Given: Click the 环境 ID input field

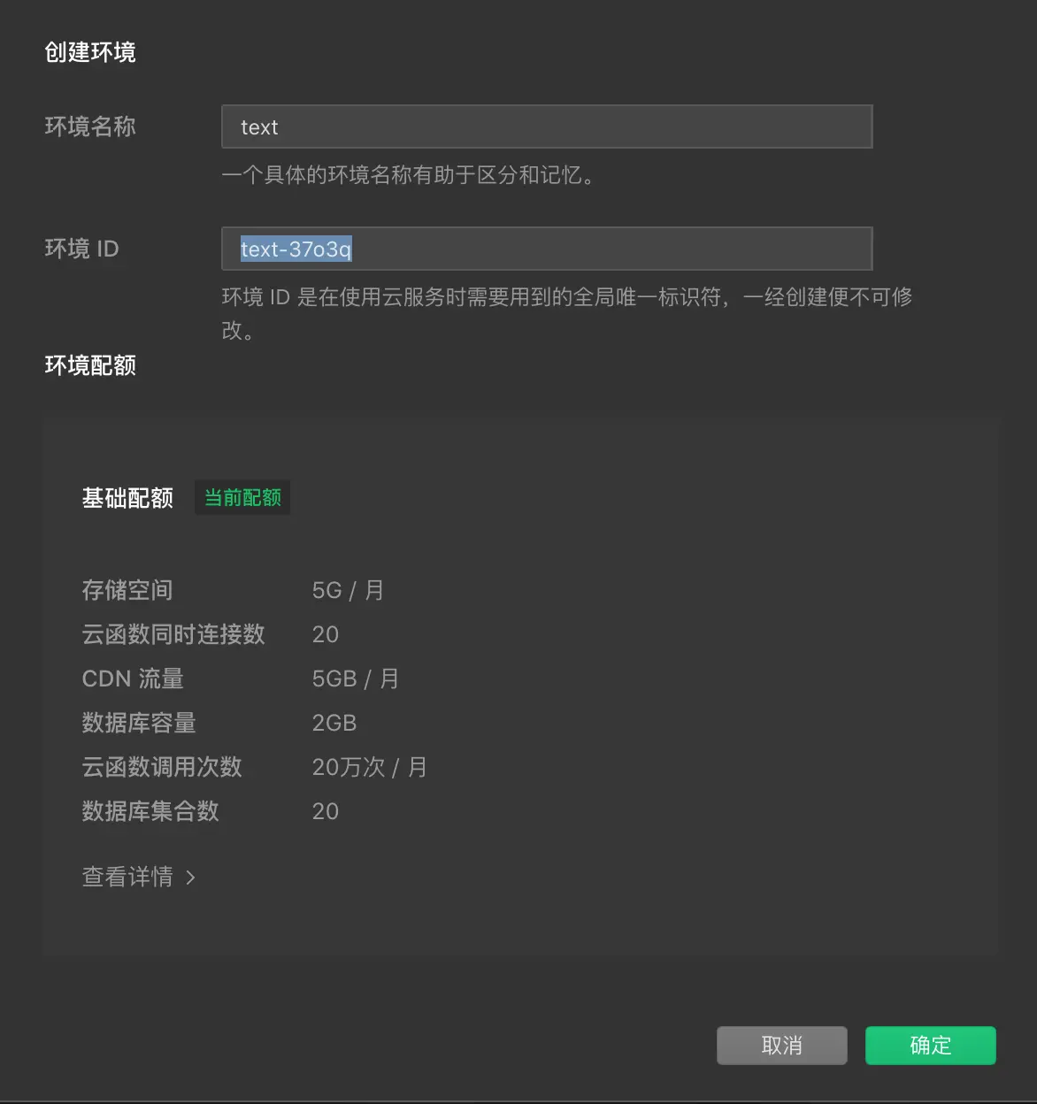Looking at the screenshot, I should 547,249.
